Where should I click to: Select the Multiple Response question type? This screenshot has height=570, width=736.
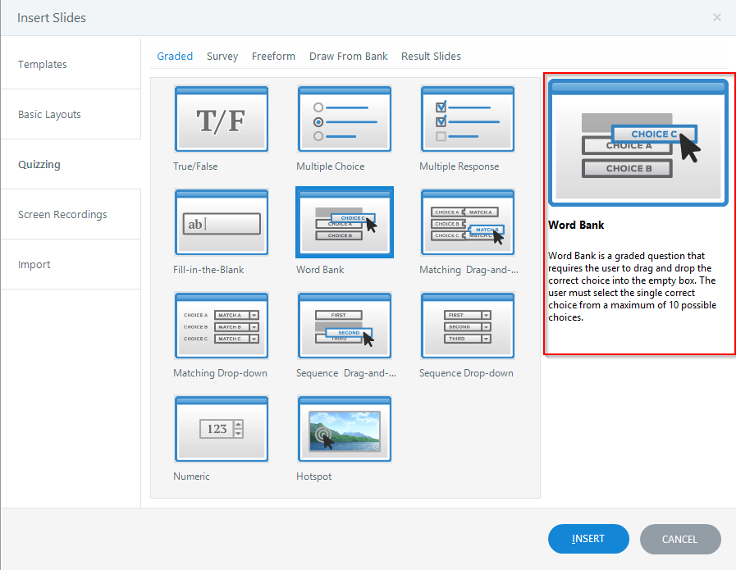point(467,120)
